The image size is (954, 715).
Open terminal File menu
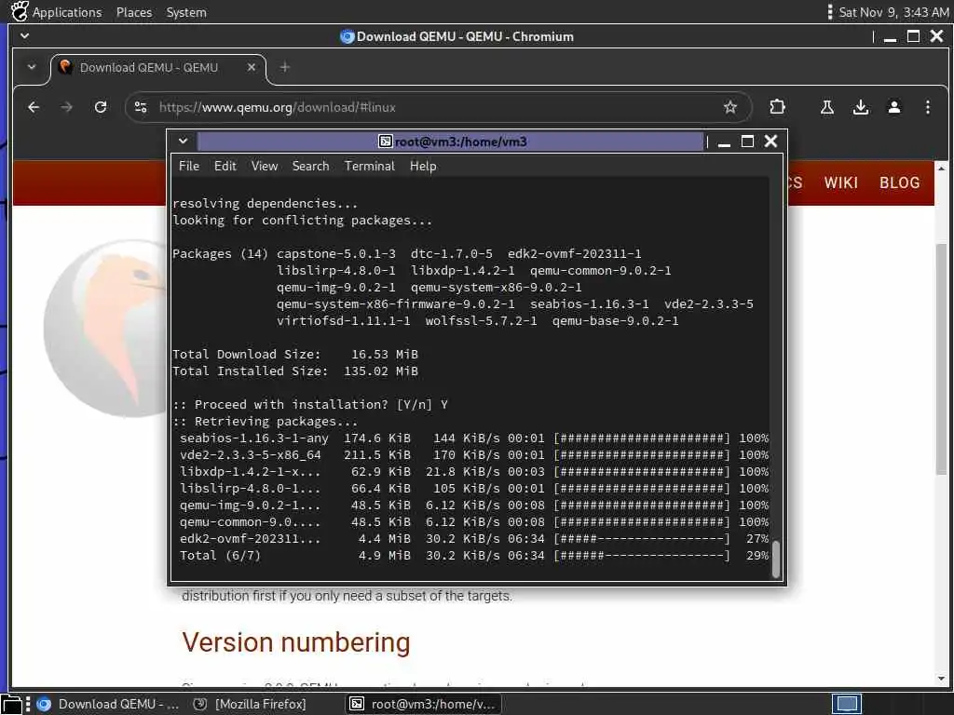(188, 166)
